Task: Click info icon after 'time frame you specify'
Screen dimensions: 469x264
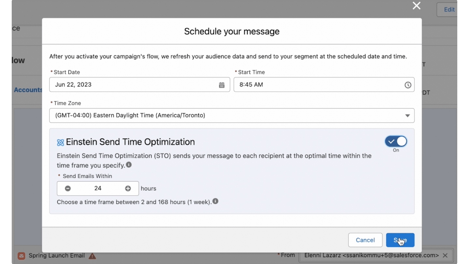Action: click(129, 165)
